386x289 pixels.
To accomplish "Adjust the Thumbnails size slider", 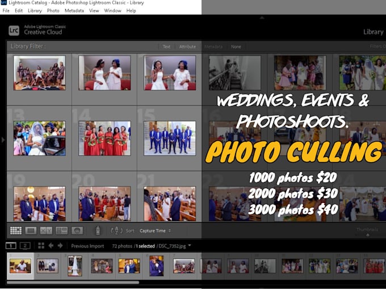I will [x=367, y=235].
